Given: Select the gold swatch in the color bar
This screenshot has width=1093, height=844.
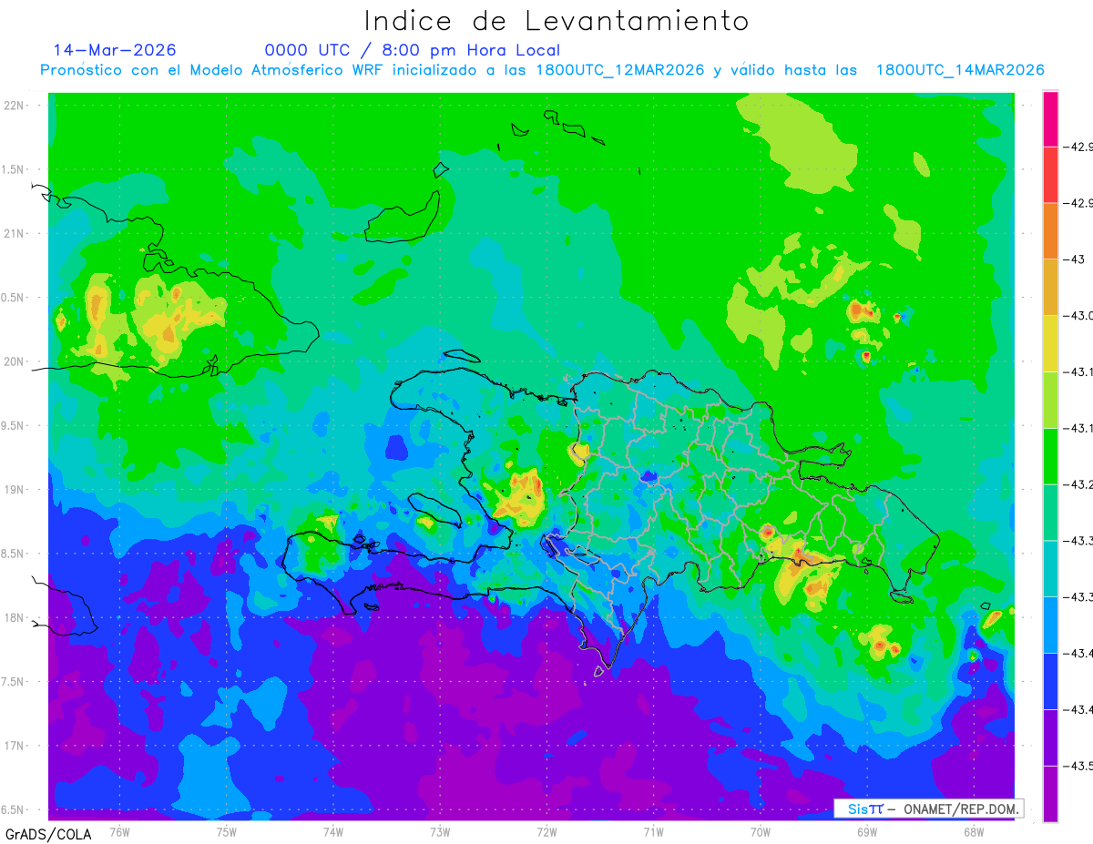Looking at the screenshot, I should point(1050,287).
